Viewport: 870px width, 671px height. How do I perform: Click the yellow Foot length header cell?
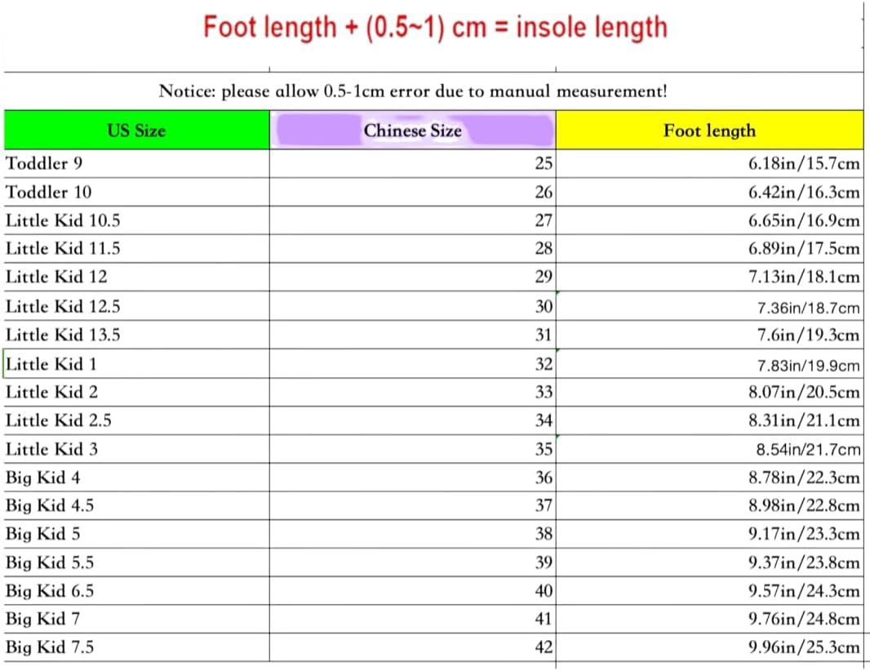point(709,131)
